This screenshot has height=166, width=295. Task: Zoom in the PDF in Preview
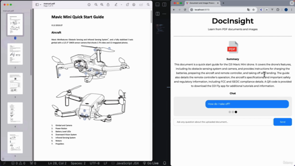click(102, 5)
